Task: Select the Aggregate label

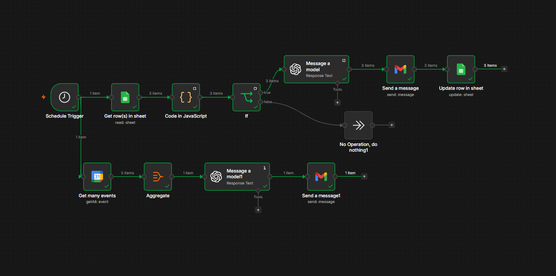Action: pyautogui.click(x=158, y=195)
